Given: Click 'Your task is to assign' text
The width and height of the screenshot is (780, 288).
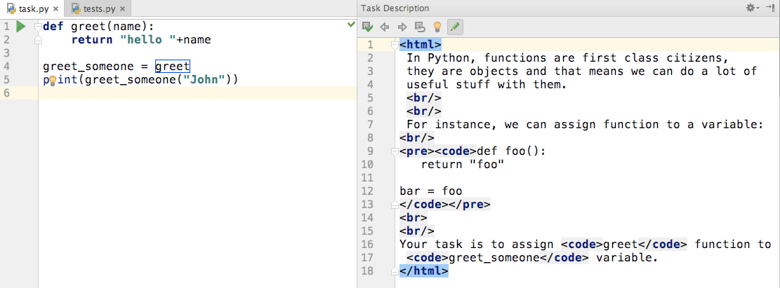Looking at the screenshot, I should click(477, 245).
